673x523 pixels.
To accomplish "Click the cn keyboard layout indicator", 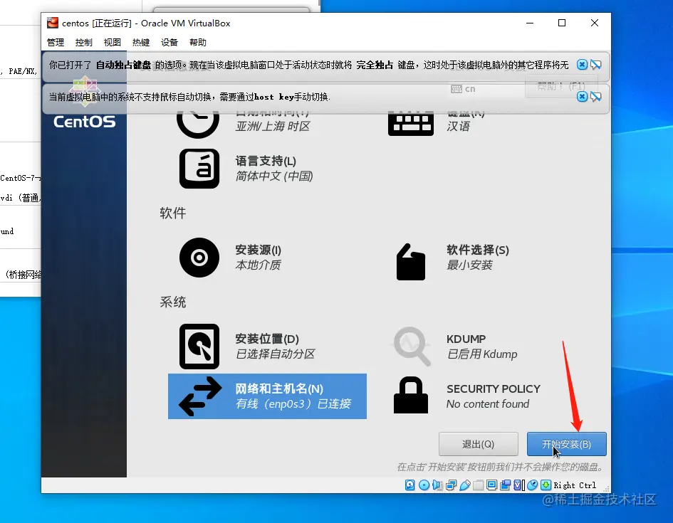I will (463, 89).
